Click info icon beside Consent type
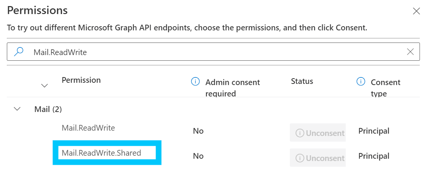This screenshot has width=426, height=172. pyautogui.click(x=361, y=81)
